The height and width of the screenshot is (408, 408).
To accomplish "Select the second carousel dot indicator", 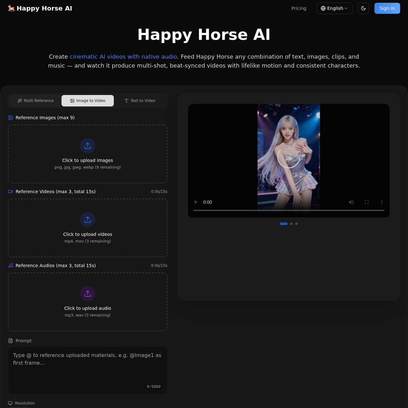I will 291,224.
